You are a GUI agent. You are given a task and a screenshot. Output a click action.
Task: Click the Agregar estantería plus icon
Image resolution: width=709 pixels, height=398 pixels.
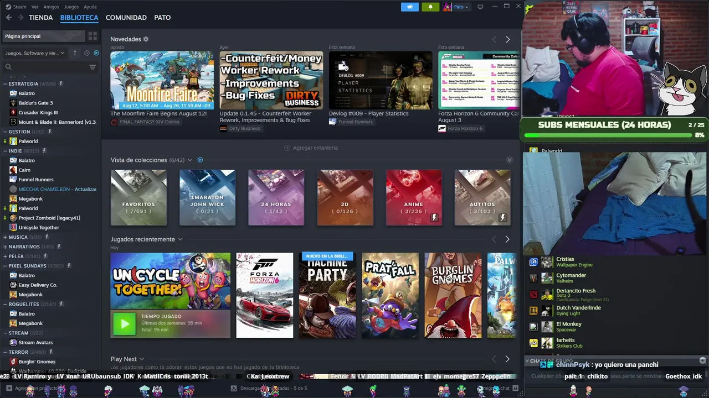(x=287, y=148)
